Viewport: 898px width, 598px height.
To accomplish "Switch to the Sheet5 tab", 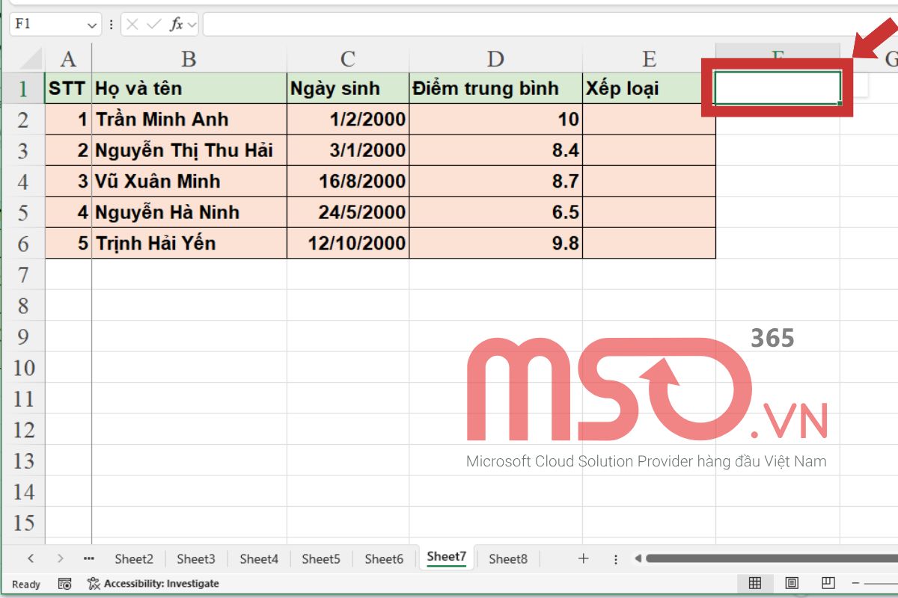I will [x=321, y=558].
